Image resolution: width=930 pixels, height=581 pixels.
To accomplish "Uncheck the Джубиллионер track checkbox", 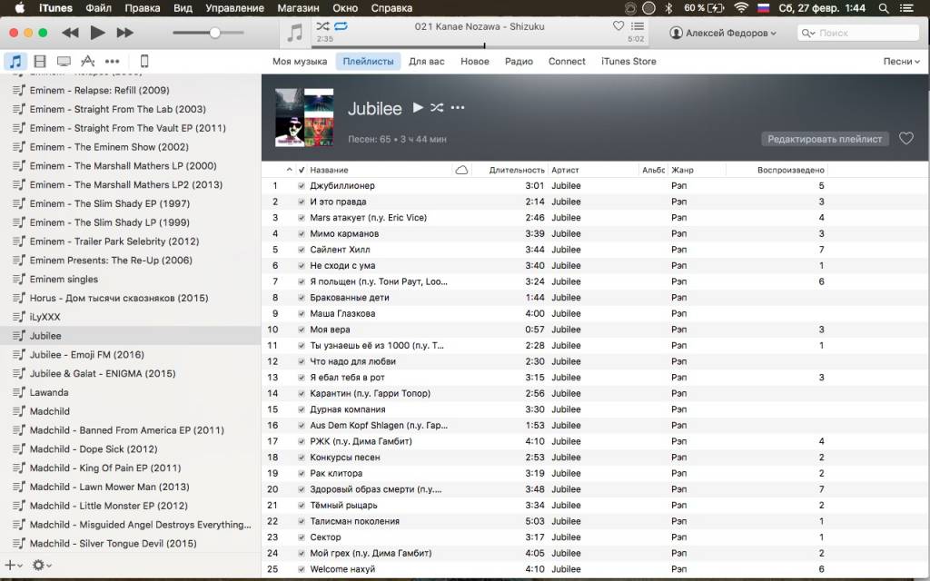I will (x=302, y=186).
